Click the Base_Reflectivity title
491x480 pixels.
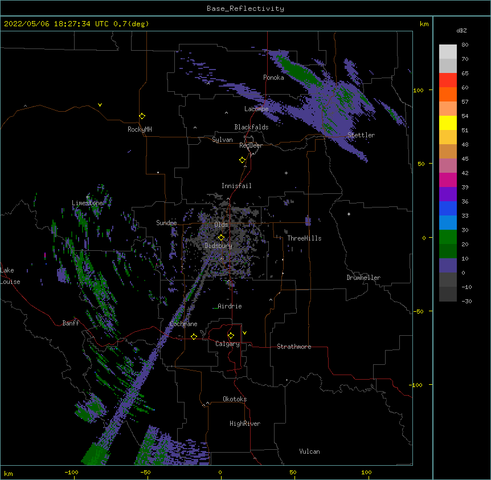245,9
